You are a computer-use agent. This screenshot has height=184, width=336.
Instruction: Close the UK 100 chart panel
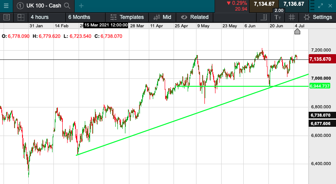330,6
